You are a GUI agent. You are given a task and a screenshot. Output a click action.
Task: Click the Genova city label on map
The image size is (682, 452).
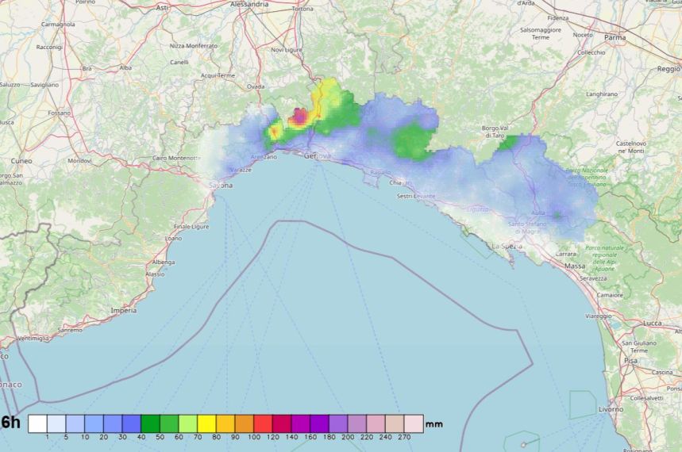318,156
